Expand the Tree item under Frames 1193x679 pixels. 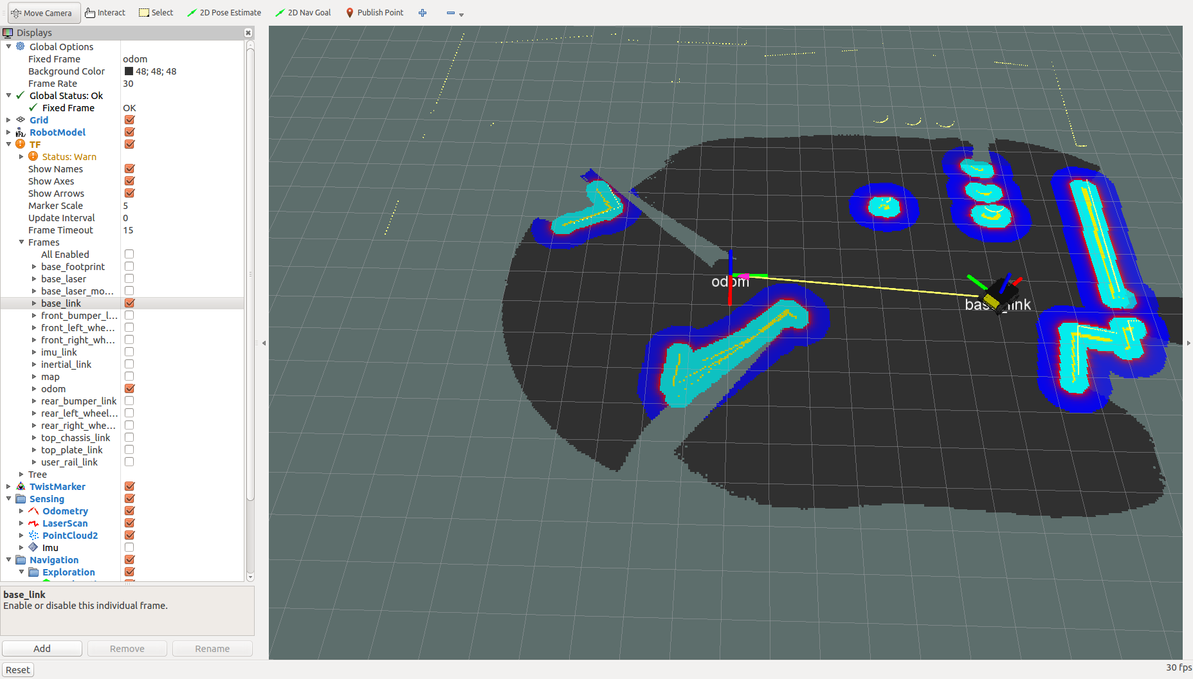[22, 474]
